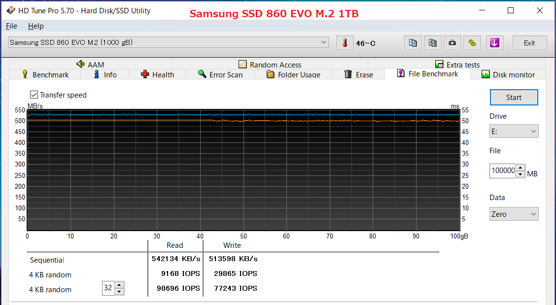Click the temperature thermometer icon

[x=345, y=43]
